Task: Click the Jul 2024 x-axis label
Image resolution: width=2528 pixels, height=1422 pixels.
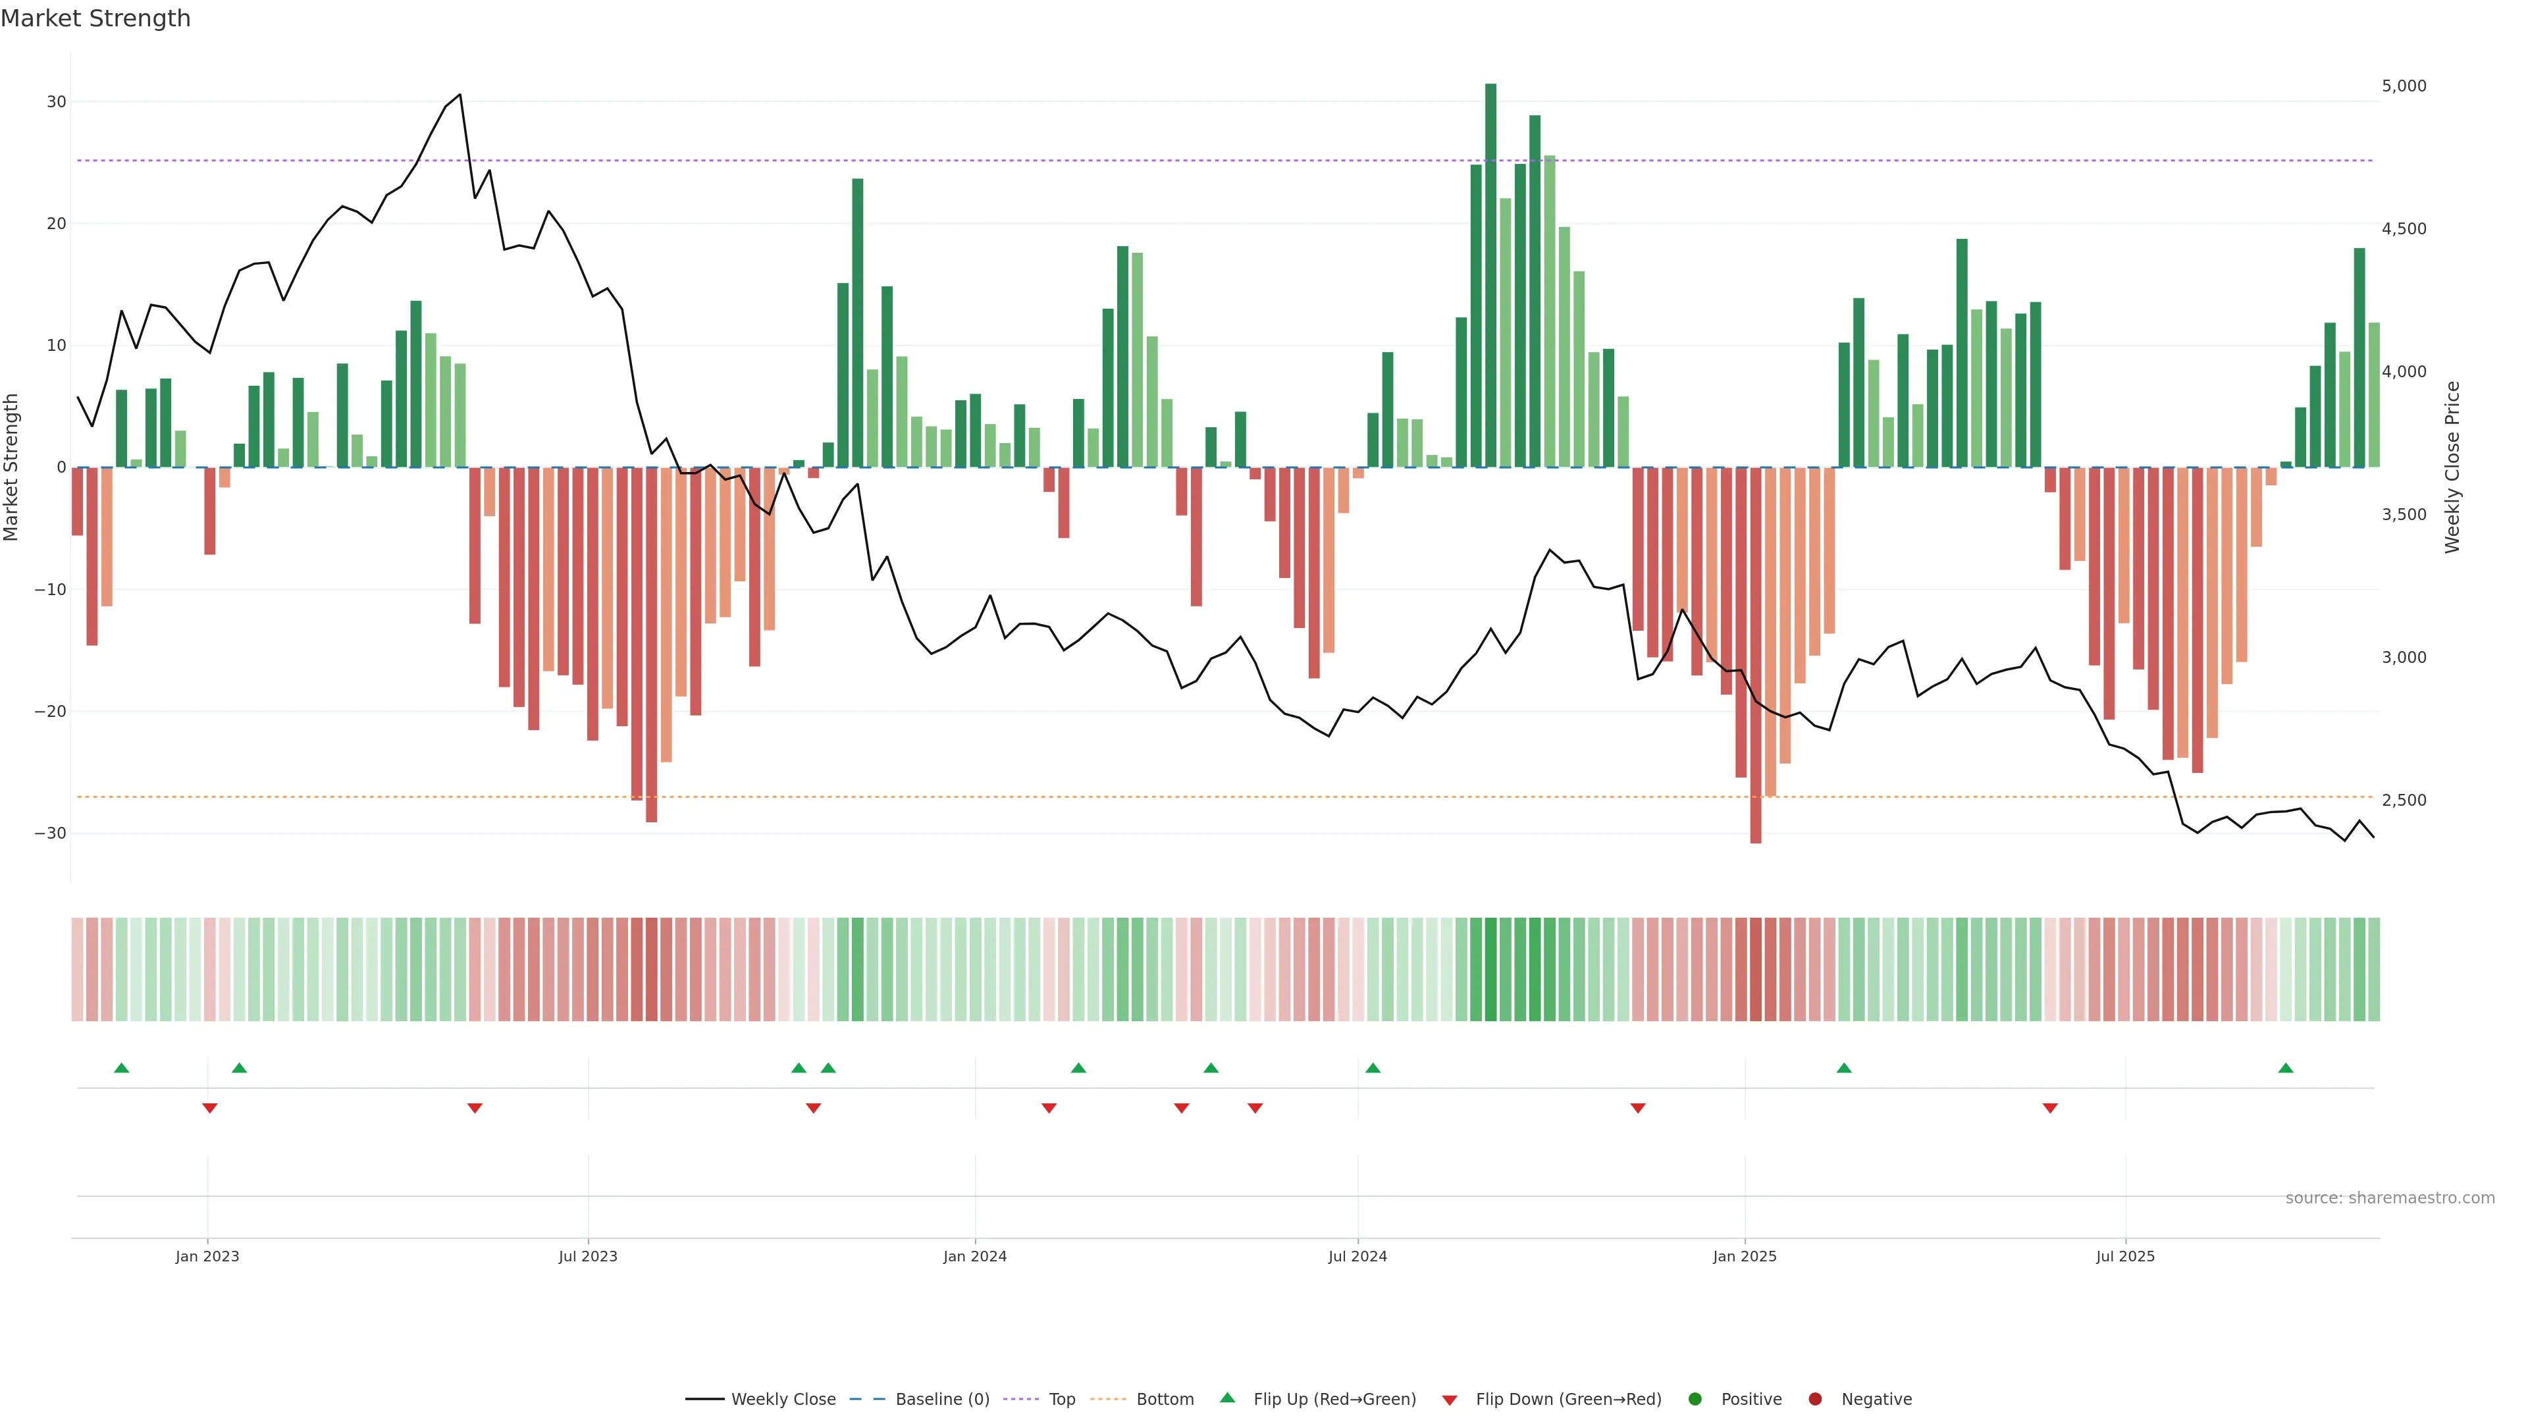Action: click(x=1357, y=1256)
